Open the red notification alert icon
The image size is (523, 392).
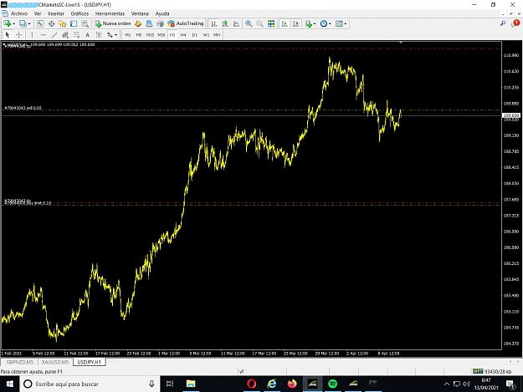(515, 23)
